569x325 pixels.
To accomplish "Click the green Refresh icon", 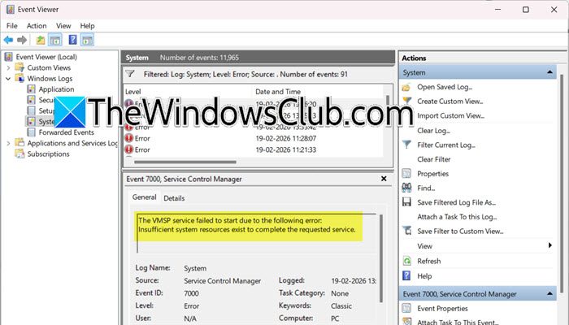I will click(406, 261).
